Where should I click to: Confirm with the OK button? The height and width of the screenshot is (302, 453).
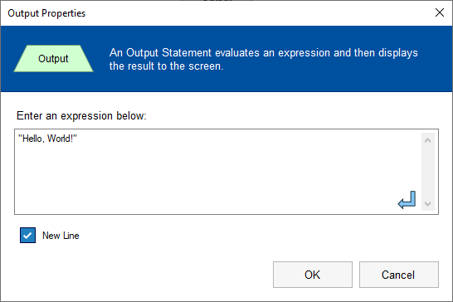pos(313,275)
